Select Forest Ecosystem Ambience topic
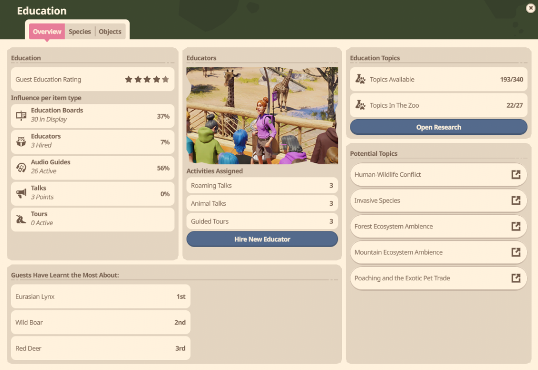The height and width of the screenshot is (370, 538). [438, 226]
